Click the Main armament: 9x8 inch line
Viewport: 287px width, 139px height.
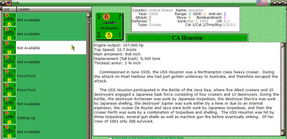click(117, 54)
